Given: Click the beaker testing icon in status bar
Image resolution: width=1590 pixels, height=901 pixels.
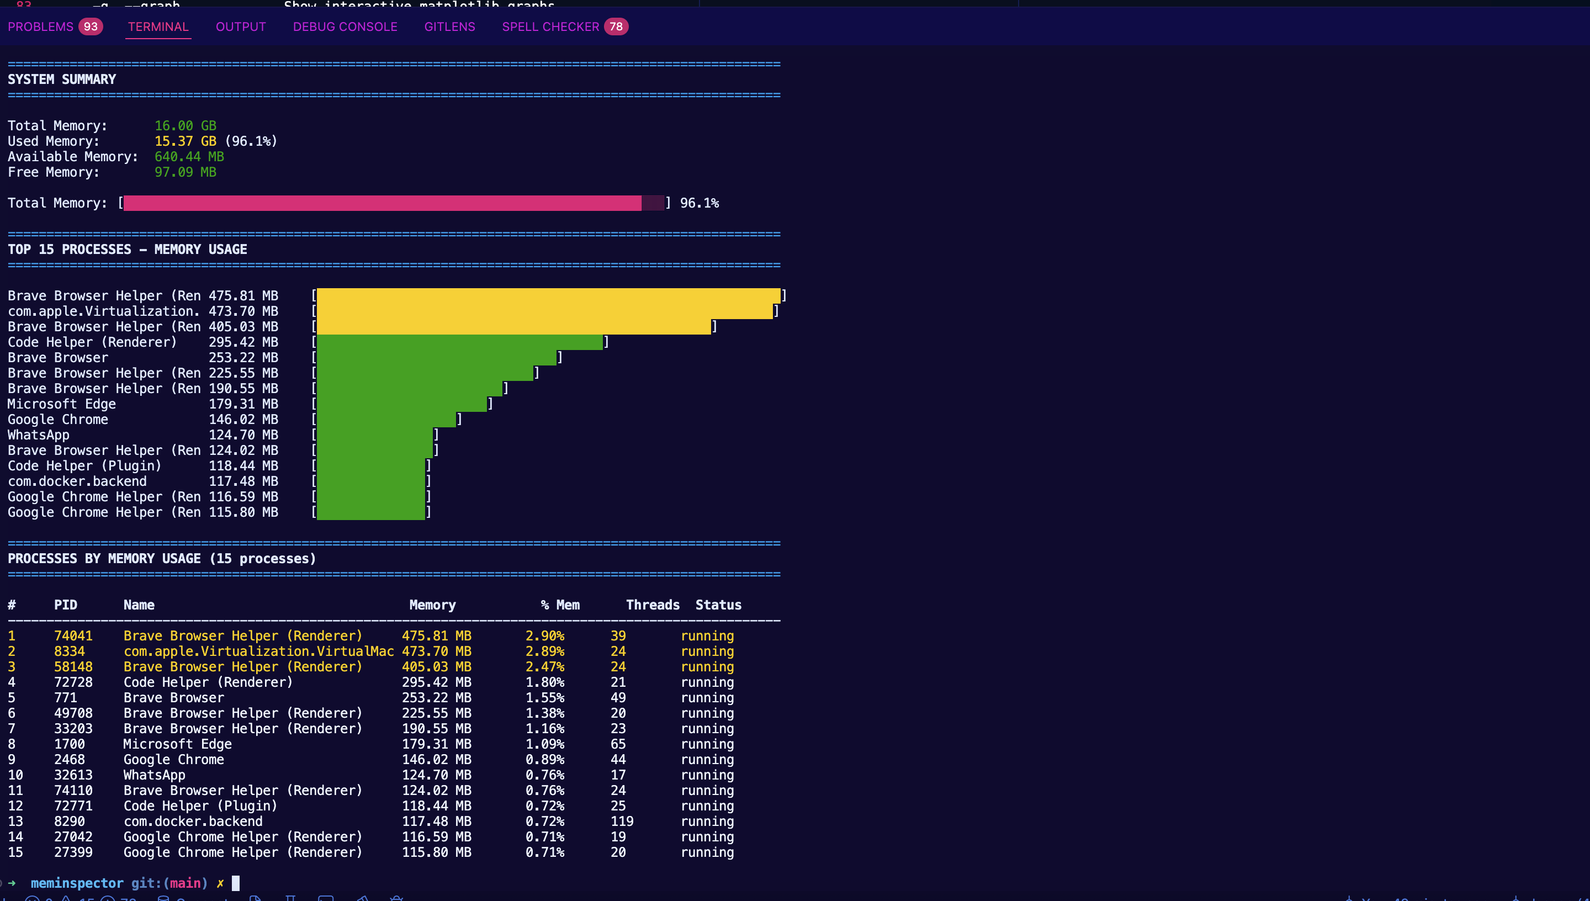Looking at the screenshot, I should click(290, 899).
